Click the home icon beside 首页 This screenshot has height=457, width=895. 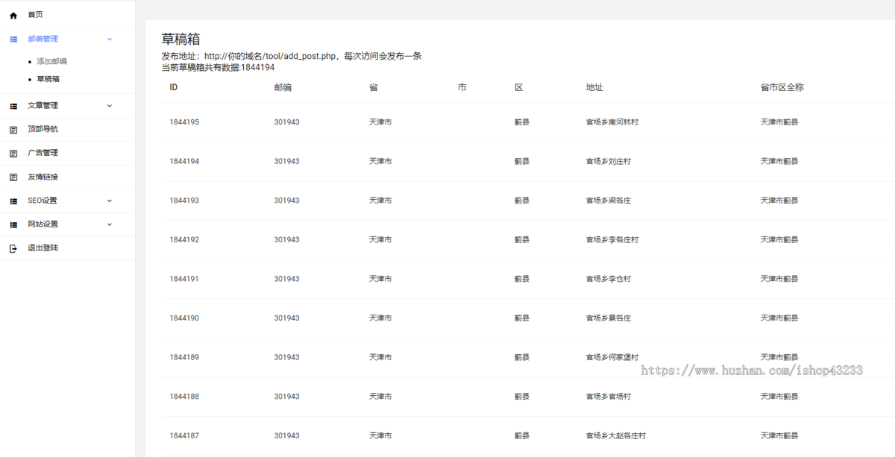13,15
